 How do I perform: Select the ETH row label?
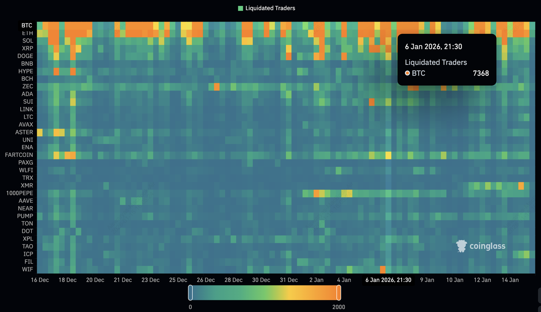point(27,33)
